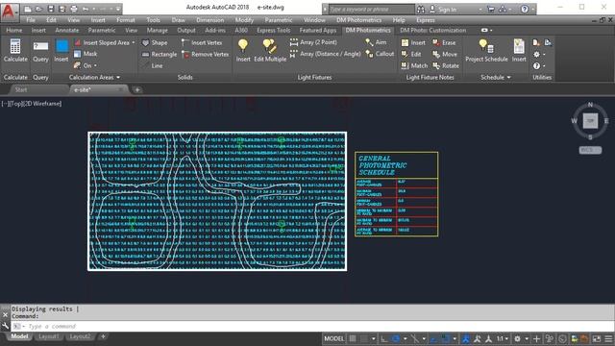Open Project Schedule

(486, 50)
